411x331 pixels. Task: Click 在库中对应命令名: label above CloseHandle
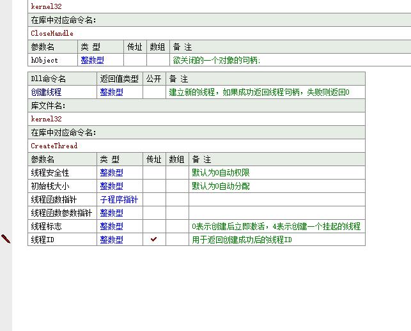coord(219,20)
